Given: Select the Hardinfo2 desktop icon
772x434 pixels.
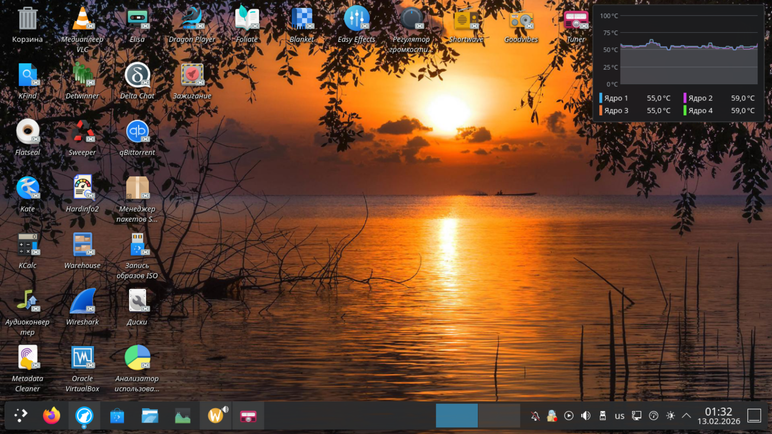Looking at the screenshot, I should click(82, 188).
